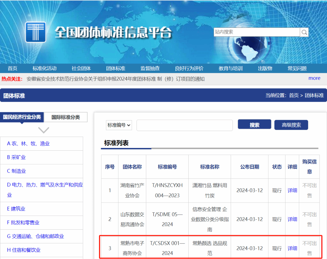Viewport: 327px width, 259px height.
Task: Click standard name 常熟颜选 选品规范
Action: coord(210,248)
